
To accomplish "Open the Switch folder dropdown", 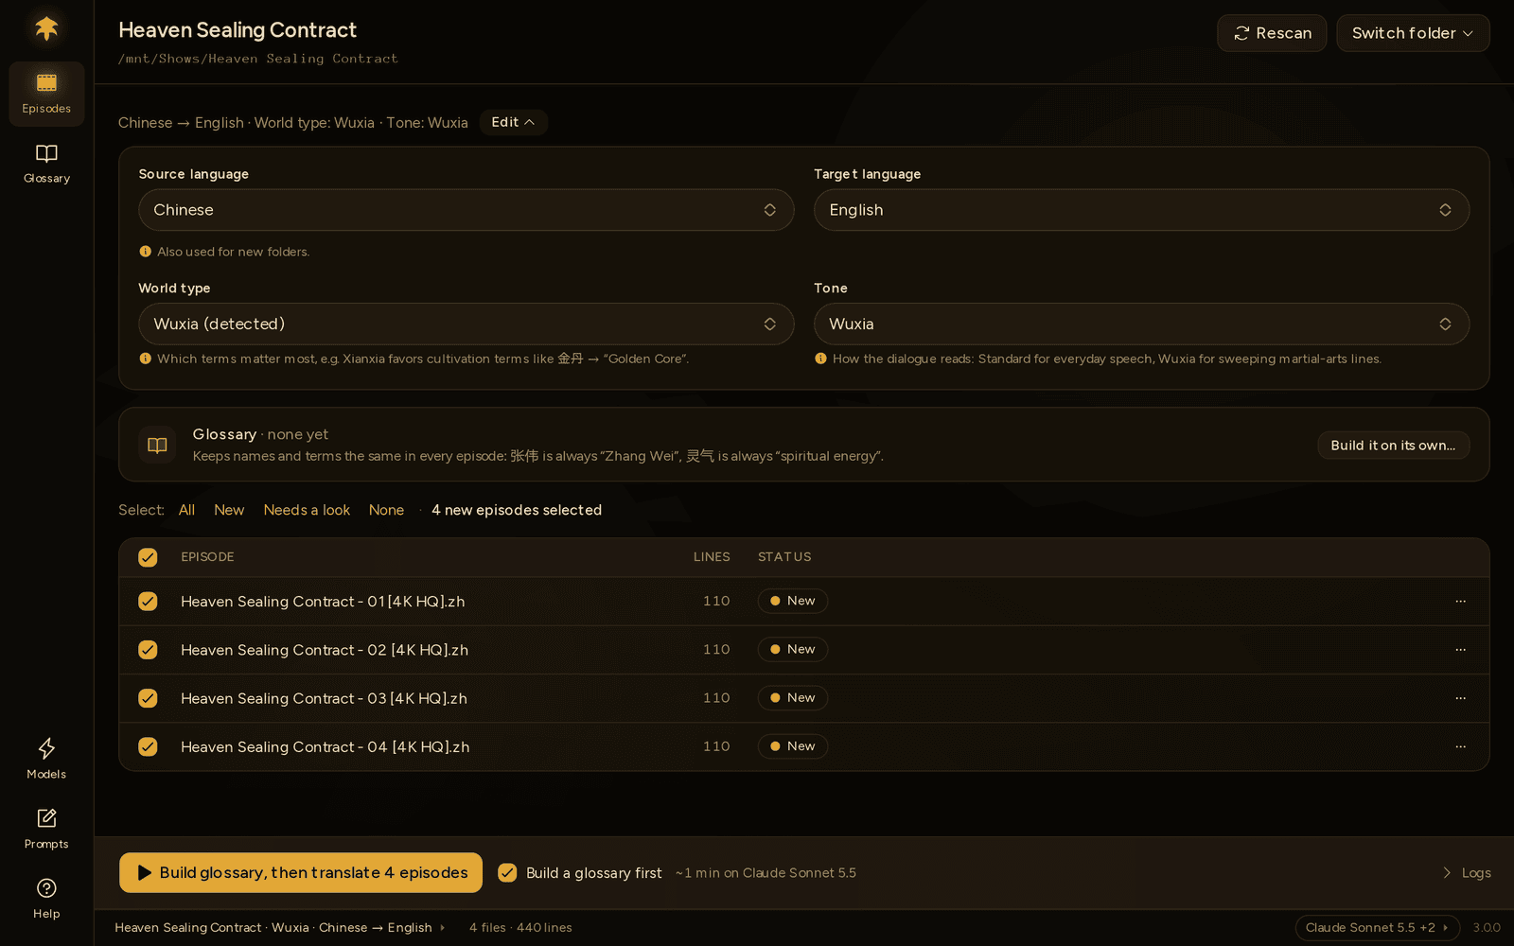I will (x=1413, y=33).
